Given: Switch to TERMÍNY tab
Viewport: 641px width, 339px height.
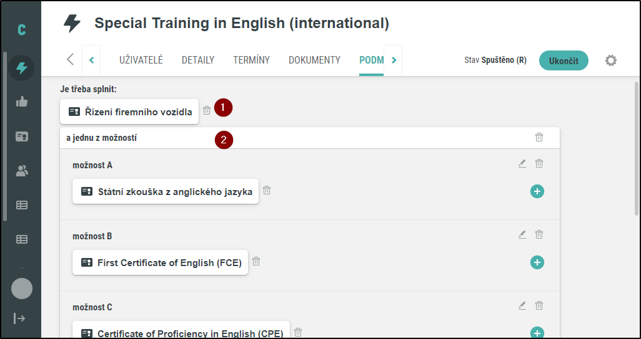Looking at the screenshot, I should point(251,60).
